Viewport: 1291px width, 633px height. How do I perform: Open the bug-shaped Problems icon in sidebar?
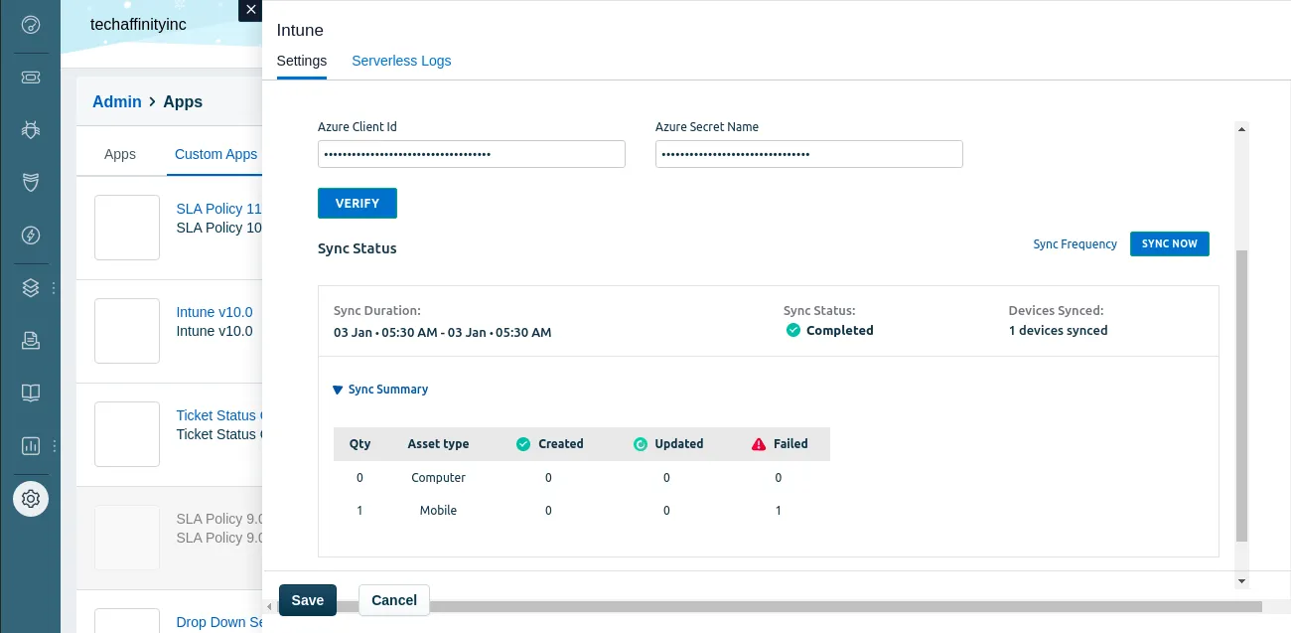click(30, 129)
